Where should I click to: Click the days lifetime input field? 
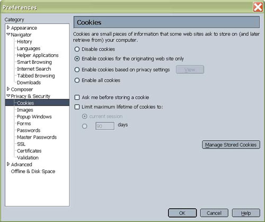coord(105,126)
